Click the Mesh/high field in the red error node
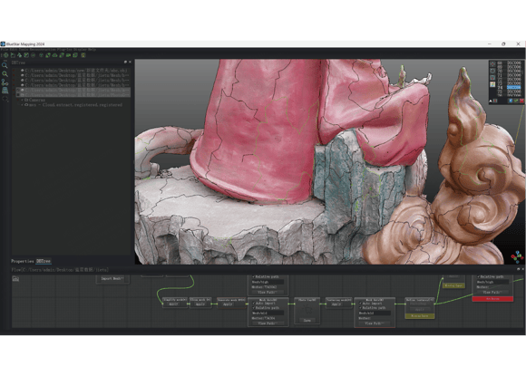Screen dimensions: 526x376 pos(493,282)
